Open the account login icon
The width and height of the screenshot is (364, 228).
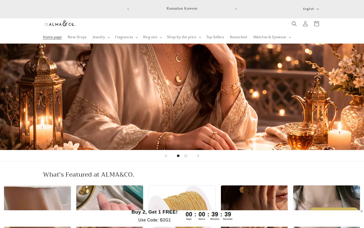pyautogui.click(x=305, y=24)
